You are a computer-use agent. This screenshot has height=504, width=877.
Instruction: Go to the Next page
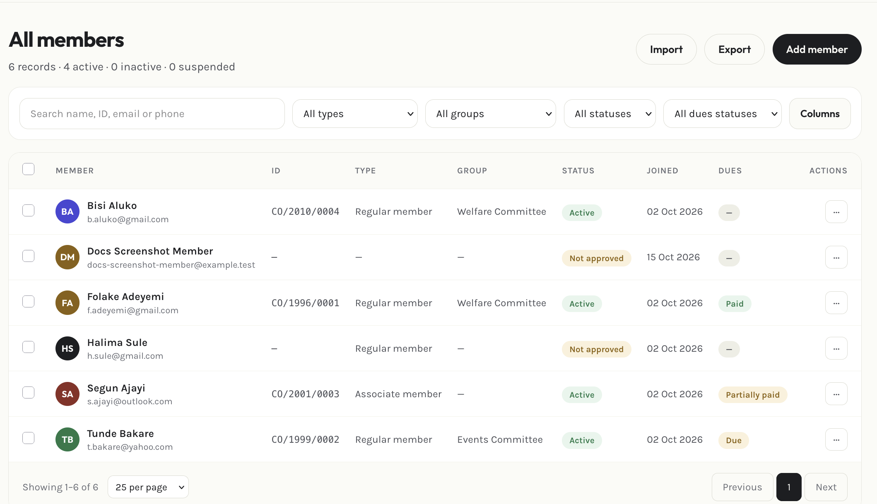pyautogui.click(x=826, y=487)
